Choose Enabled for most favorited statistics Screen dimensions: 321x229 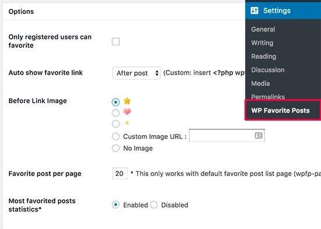click(x=116, y=205)
